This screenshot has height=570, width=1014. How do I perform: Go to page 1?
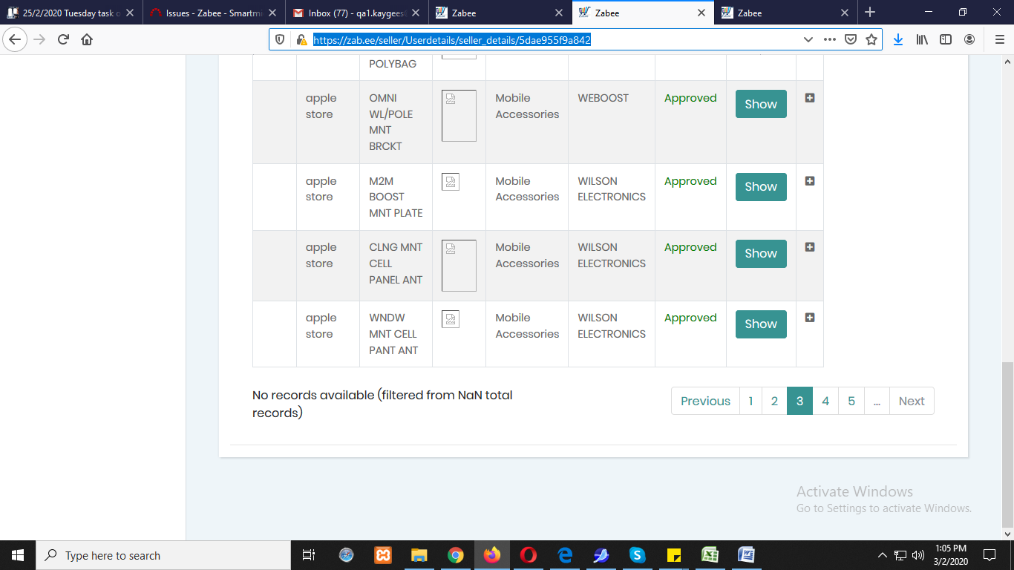tap(750, 401)
